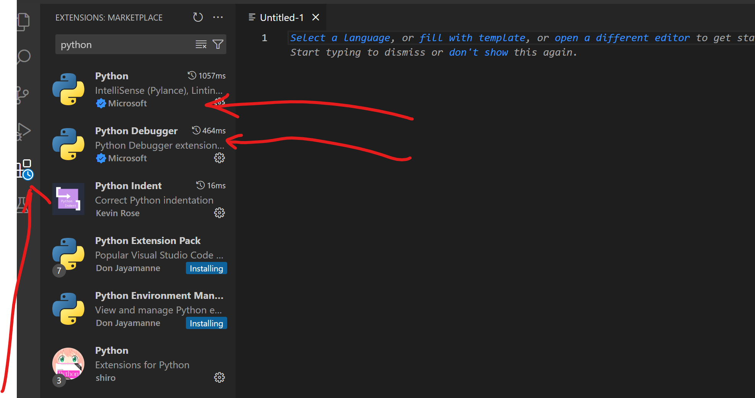Click Microsoft publisher under Python Debugger
Image resolution: width=755 pixels, height=398 pixels.
coord(127,158)
